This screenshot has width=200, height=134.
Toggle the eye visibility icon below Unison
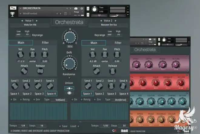pos(69,93)
